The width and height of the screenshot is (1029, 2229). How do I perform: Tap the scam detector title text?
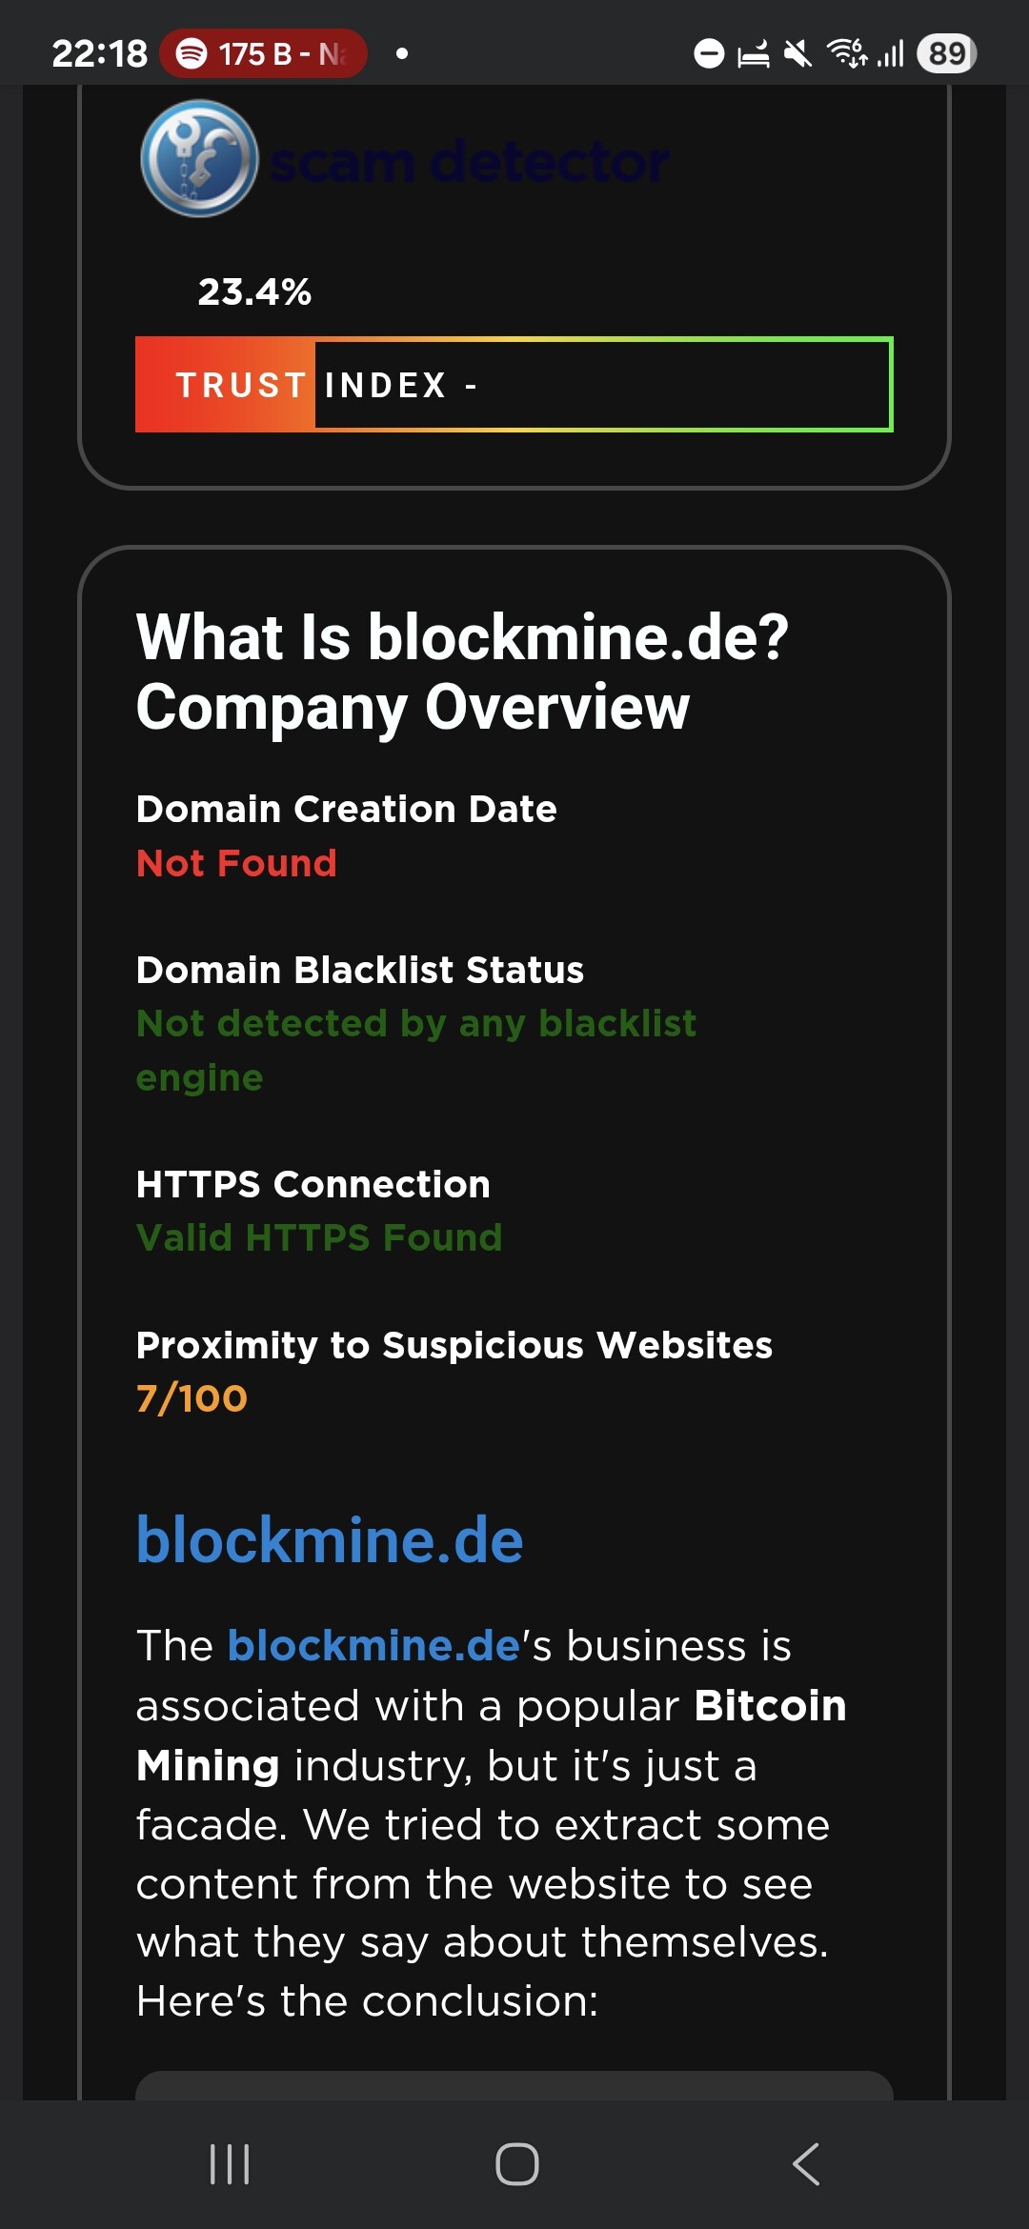coord(469,162)
